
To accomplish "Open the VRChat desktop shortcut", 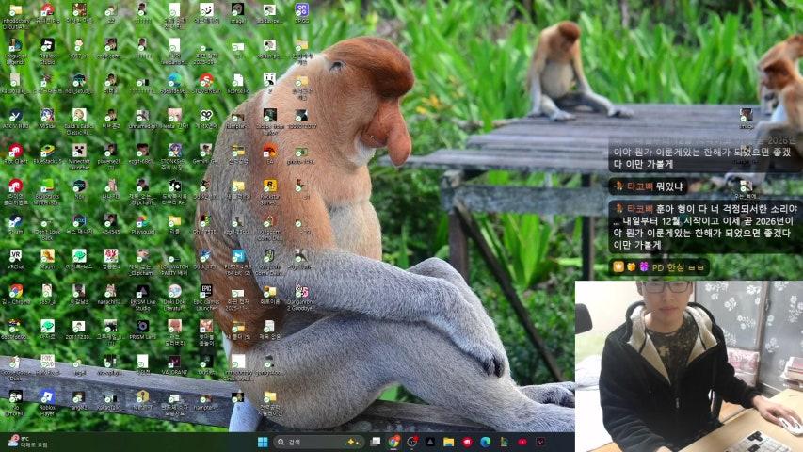I will (15, 256).
